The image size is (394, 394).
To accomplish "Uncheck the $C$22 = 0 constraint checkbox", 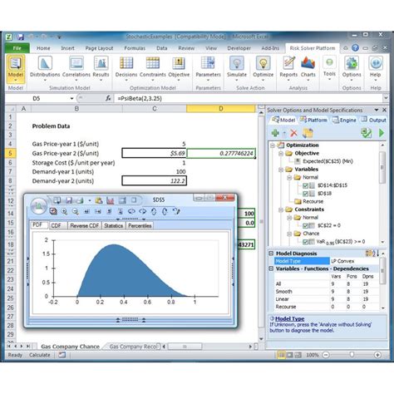I will click(x=305, y=225).
